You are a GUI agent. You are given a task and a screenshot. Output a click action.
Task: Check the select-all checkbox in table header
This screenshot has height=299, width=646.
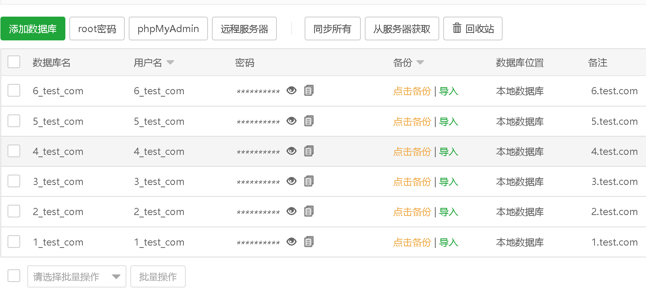14,62
